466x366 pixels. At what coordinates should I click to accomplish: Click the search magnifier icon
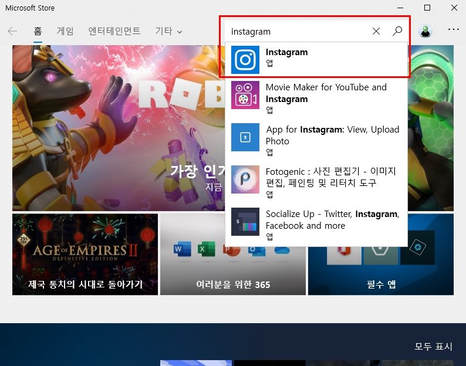click(x=397, y=31)
